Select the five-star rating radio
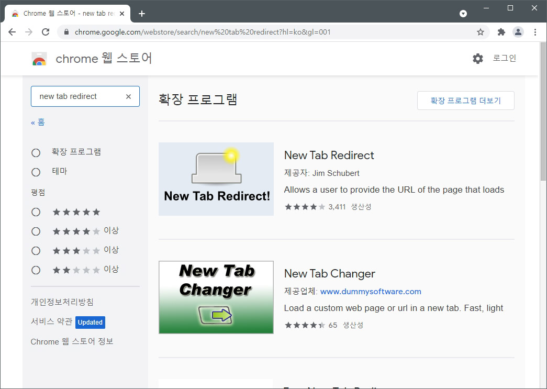547x389 pixels. click(36, 212)
